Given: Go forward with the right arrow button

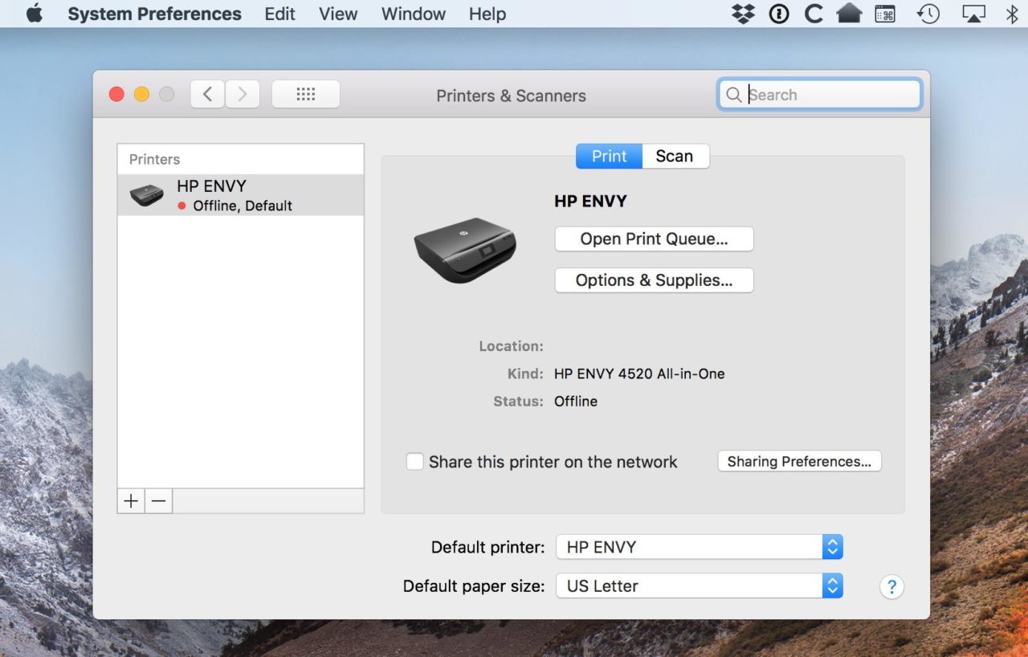Looking at the screenshot, I should click(x=242, y=94).
